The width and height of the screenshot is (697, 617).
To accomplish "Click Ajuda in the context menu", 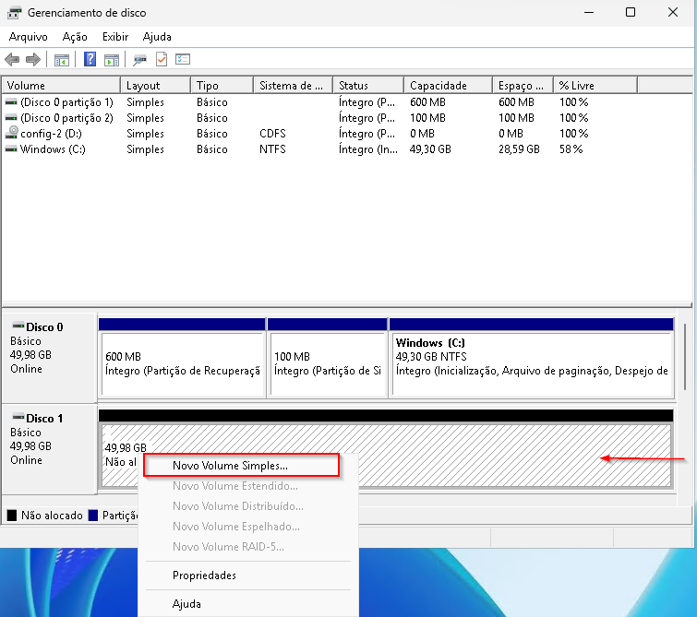I will point(186,604).
